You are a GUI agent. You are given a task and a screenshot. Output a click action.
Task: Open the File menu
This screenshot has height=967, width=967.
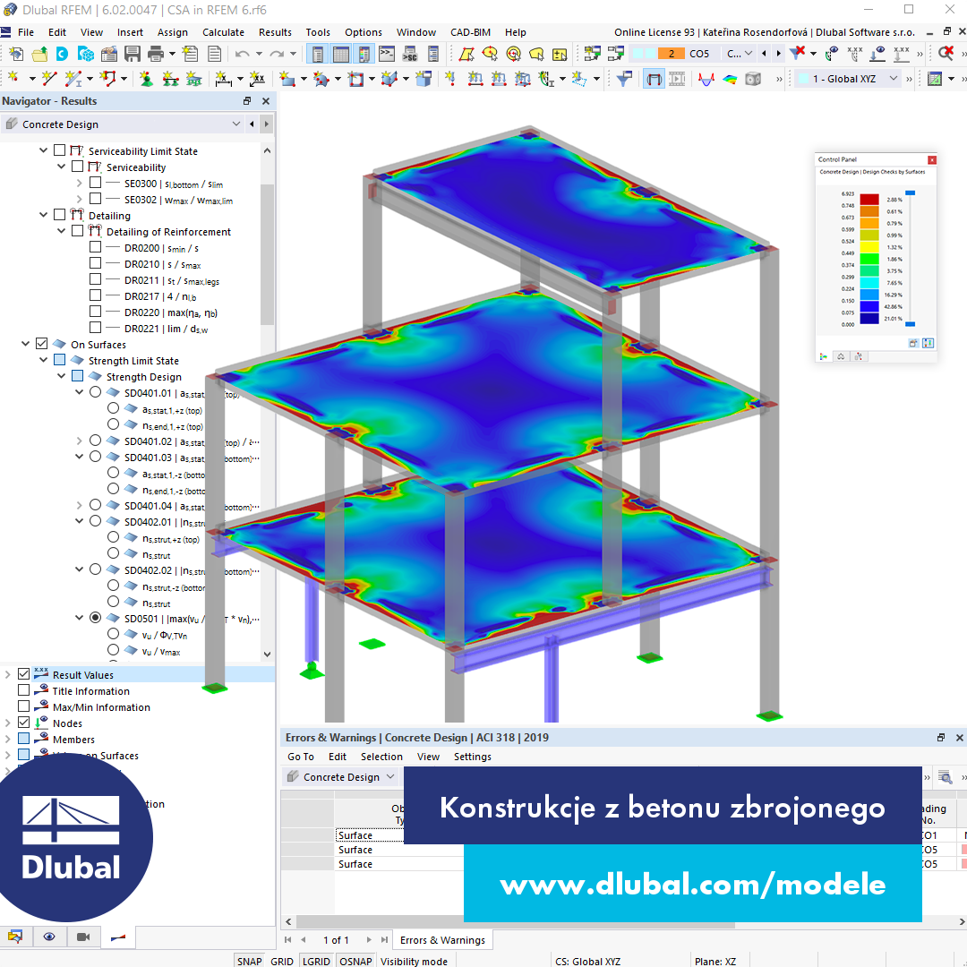(26, 32)
